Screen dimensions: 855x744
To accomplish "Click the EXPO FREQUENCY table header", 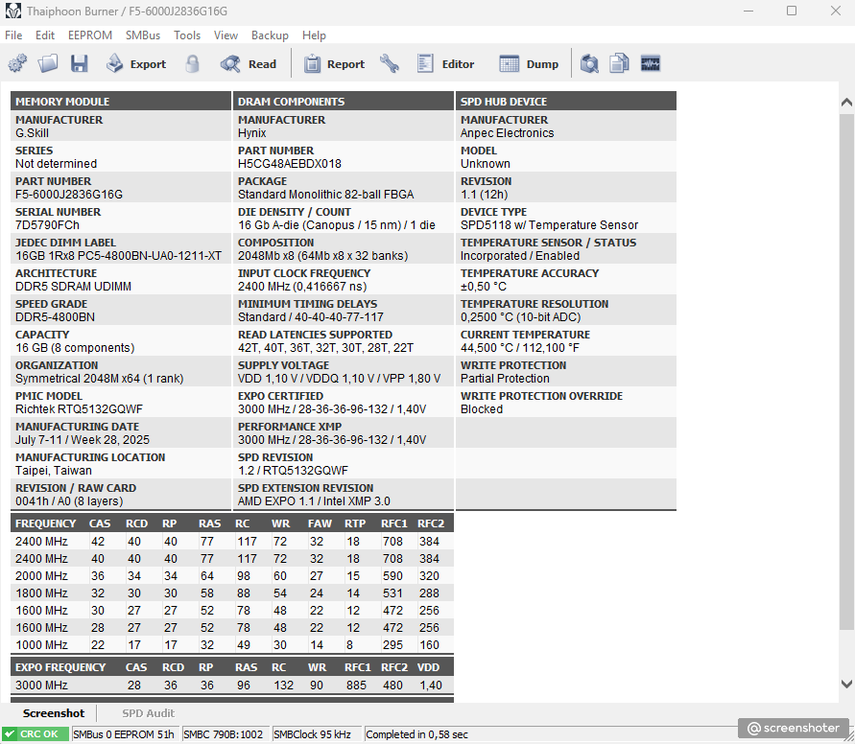I will click(60, 667).
